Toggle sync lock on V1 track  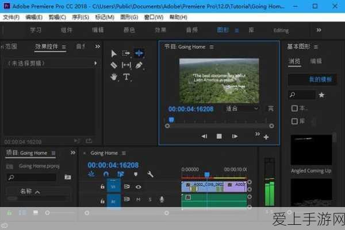(126, 186)
